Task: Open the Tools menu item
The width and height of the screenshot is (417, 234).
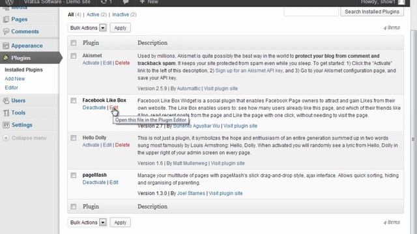Action: (x=18, y=112)
